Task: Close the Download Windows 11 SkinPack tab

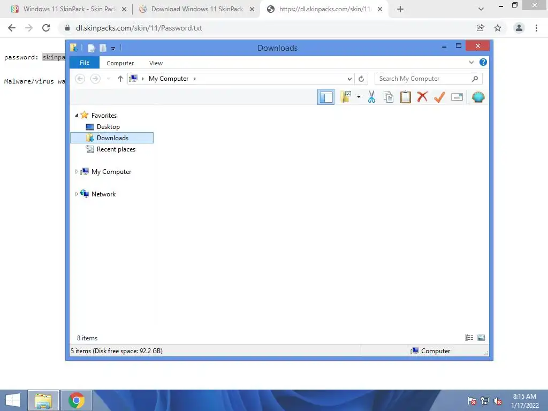Action: [252, 10]
